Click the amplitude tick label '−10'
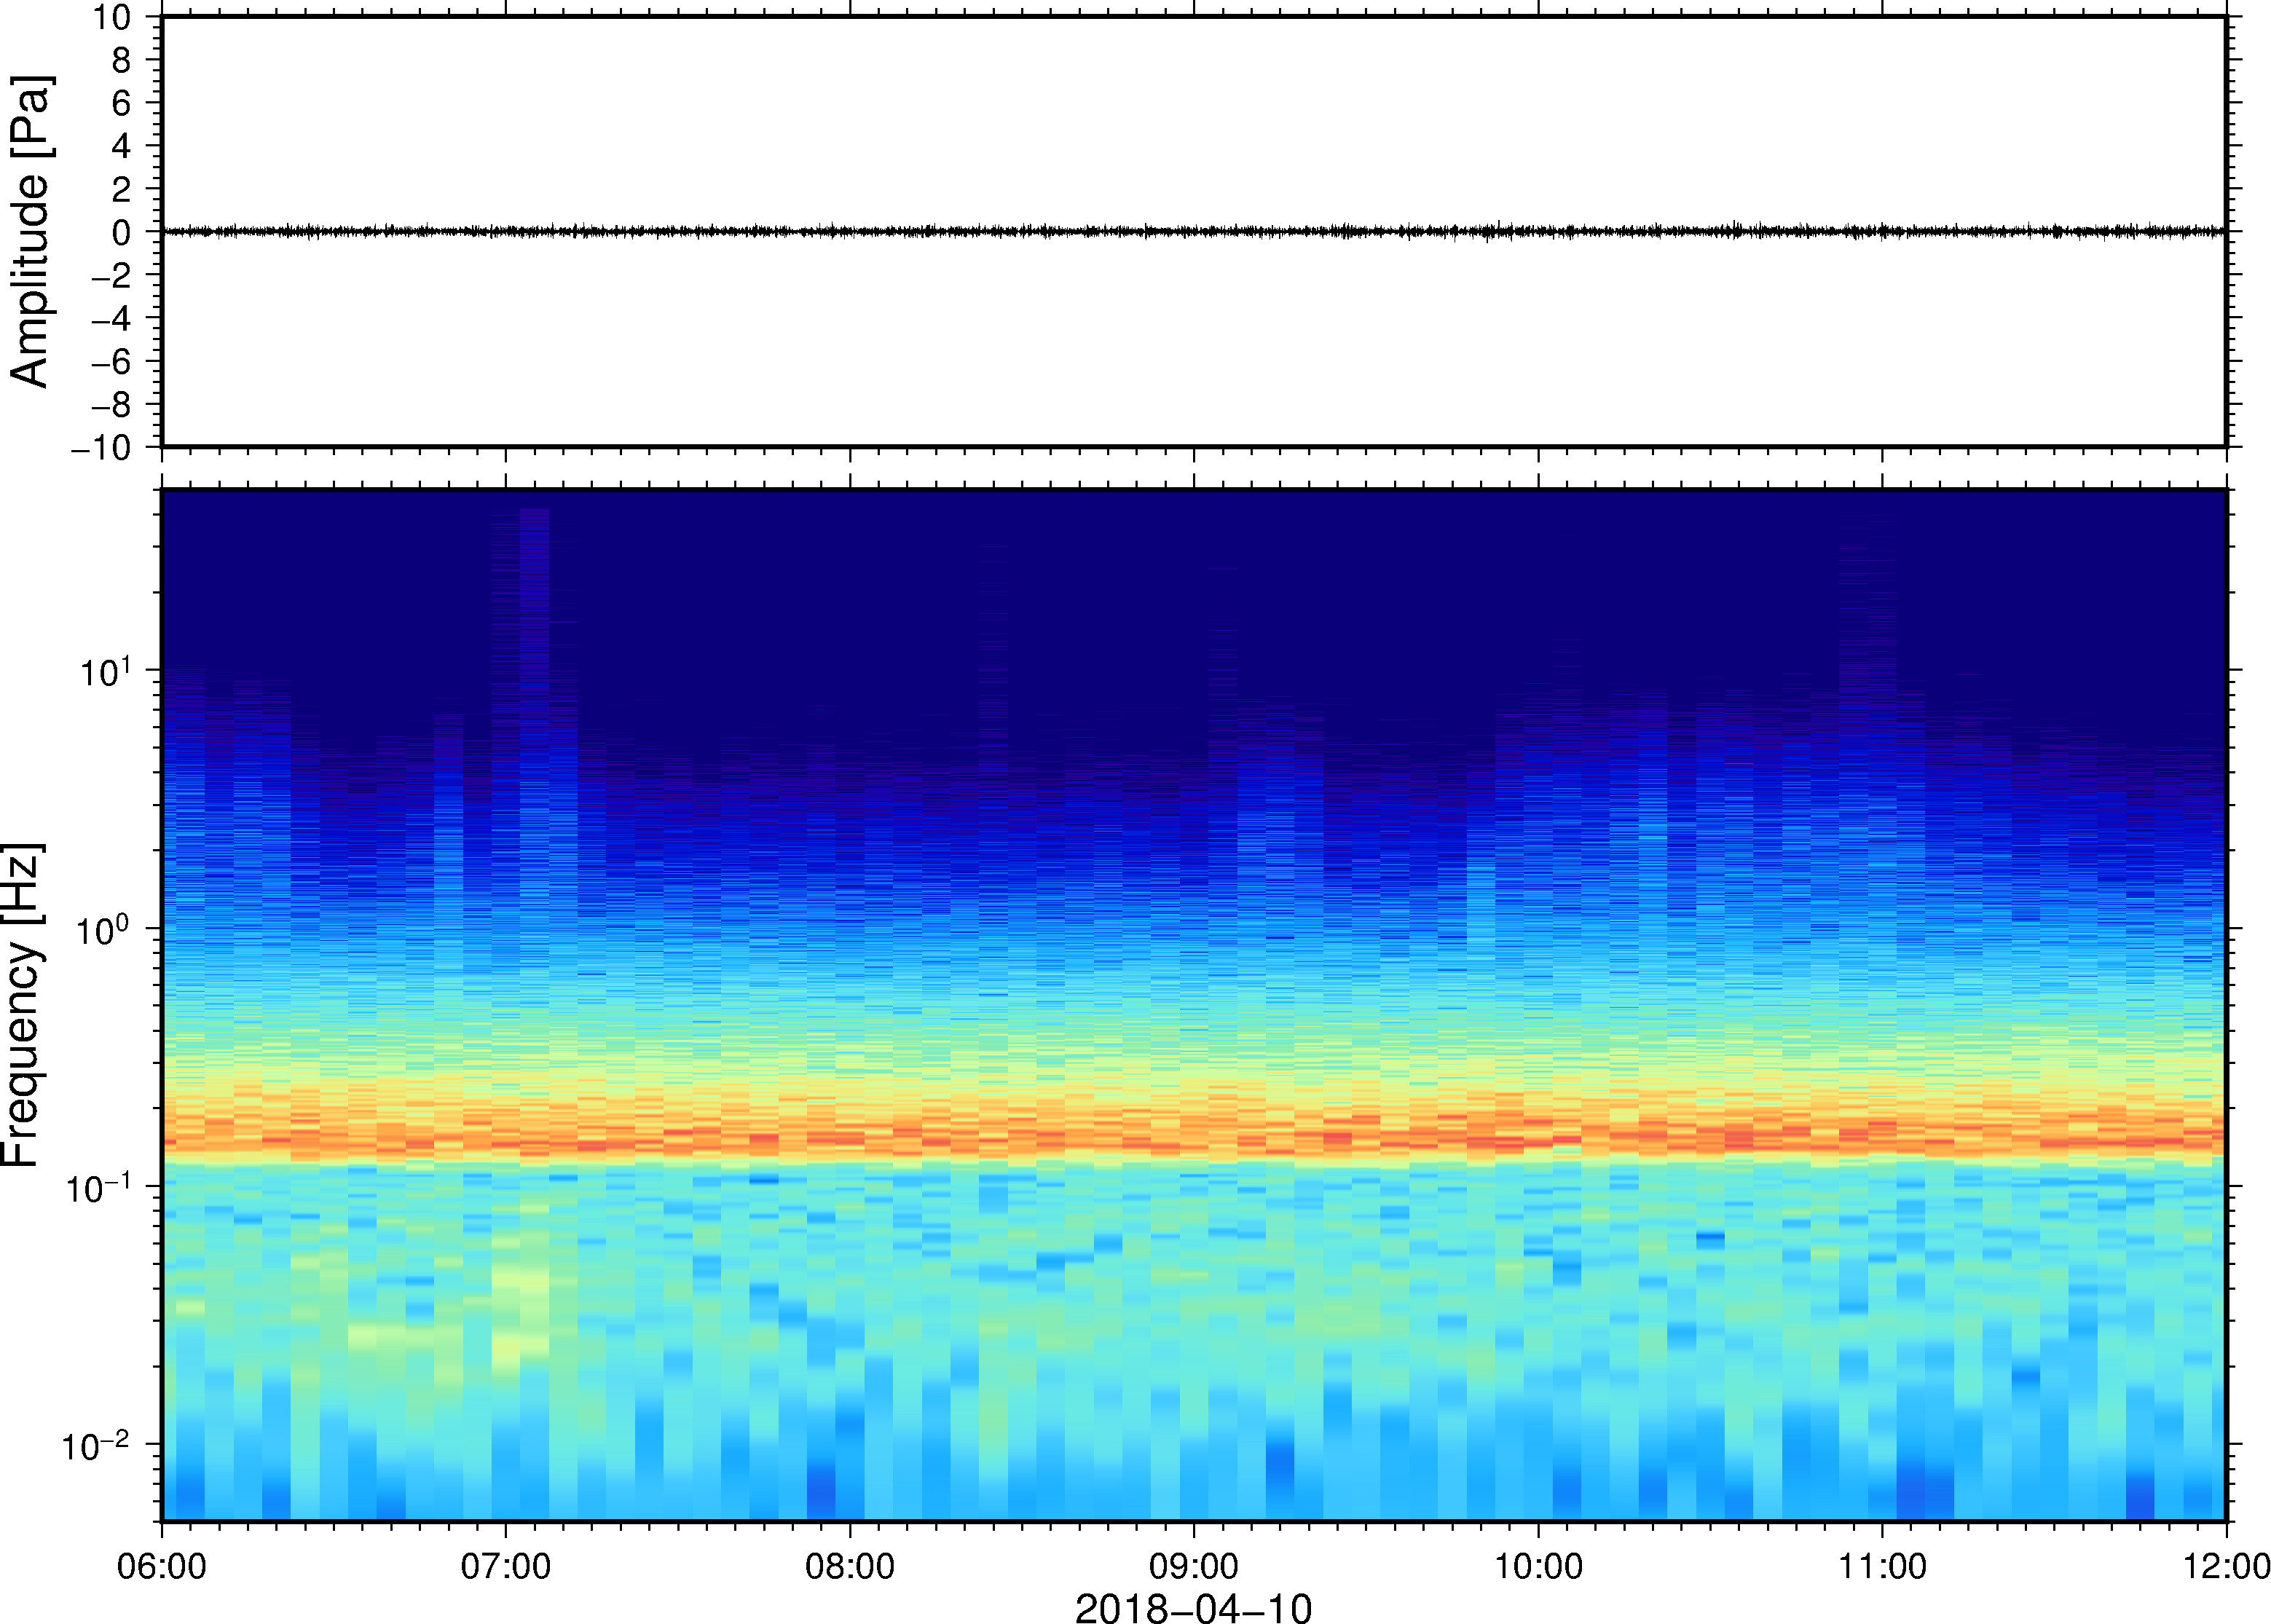 pos(101,448)
